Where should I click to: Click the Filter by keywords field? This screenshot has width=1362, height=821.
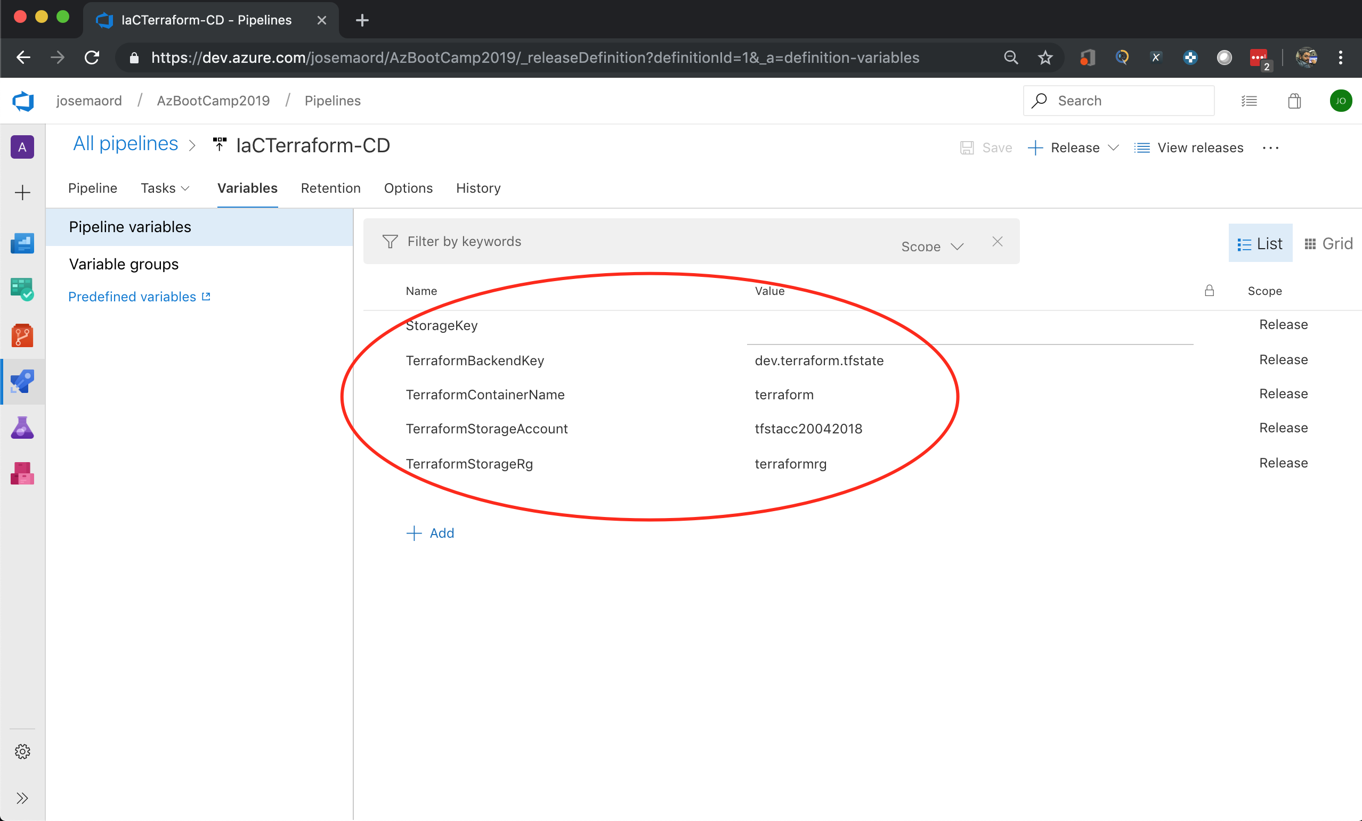pyautogui.click(x=636, y=241)
